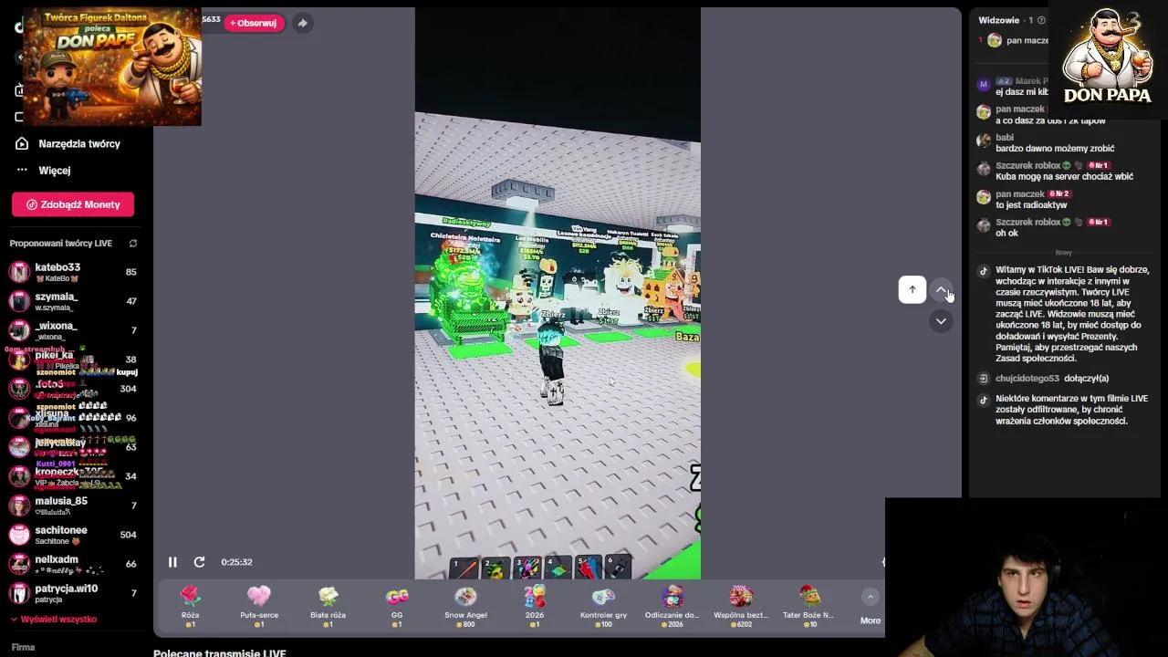Open sachitonee's live stream
The image size is (1168, 657).
coord(73,535)
